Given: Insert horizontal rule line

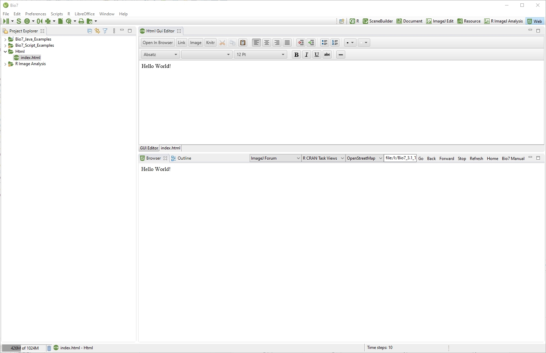Looking at the screenshot, I should (x=341, y=55).
